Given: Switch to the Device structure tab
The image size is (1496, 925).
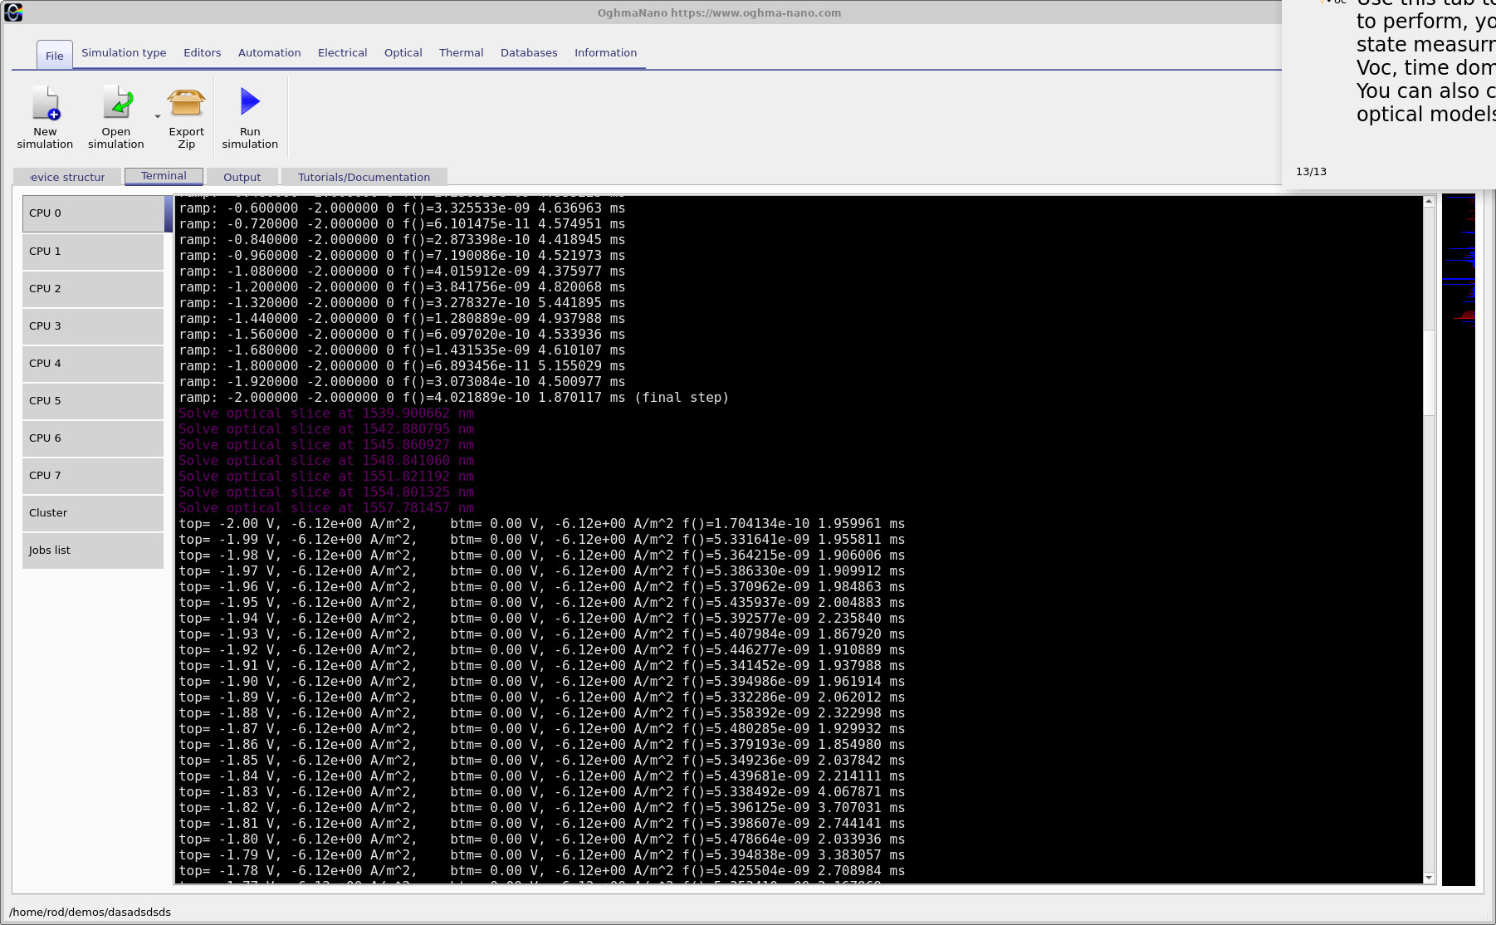Looking at the screenshot, I should [x=67, y=177].
